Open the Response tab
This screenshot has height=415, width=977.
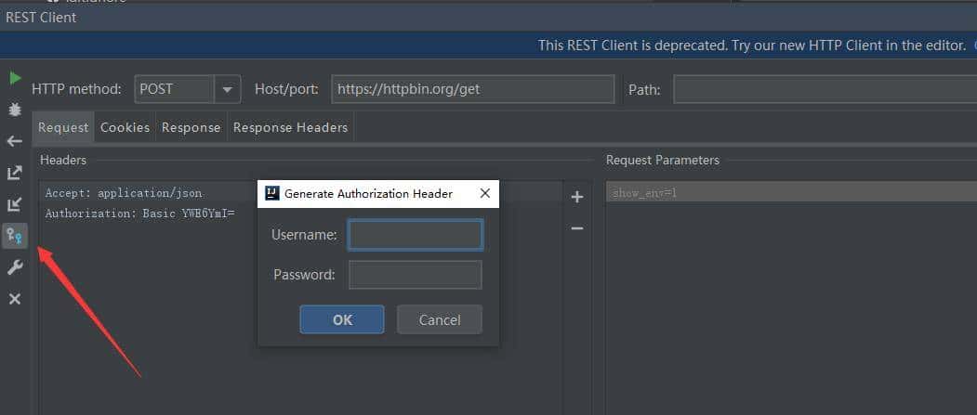pos(191,127)
